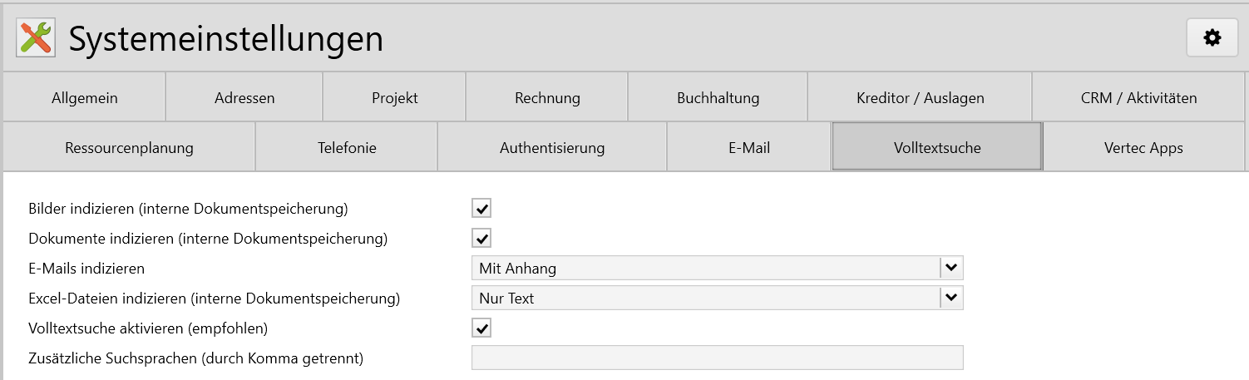Open the Vertec Apps tab
Image resolution: width=1249 pixels, height=380 pixels.
(x=1143, y=148)
